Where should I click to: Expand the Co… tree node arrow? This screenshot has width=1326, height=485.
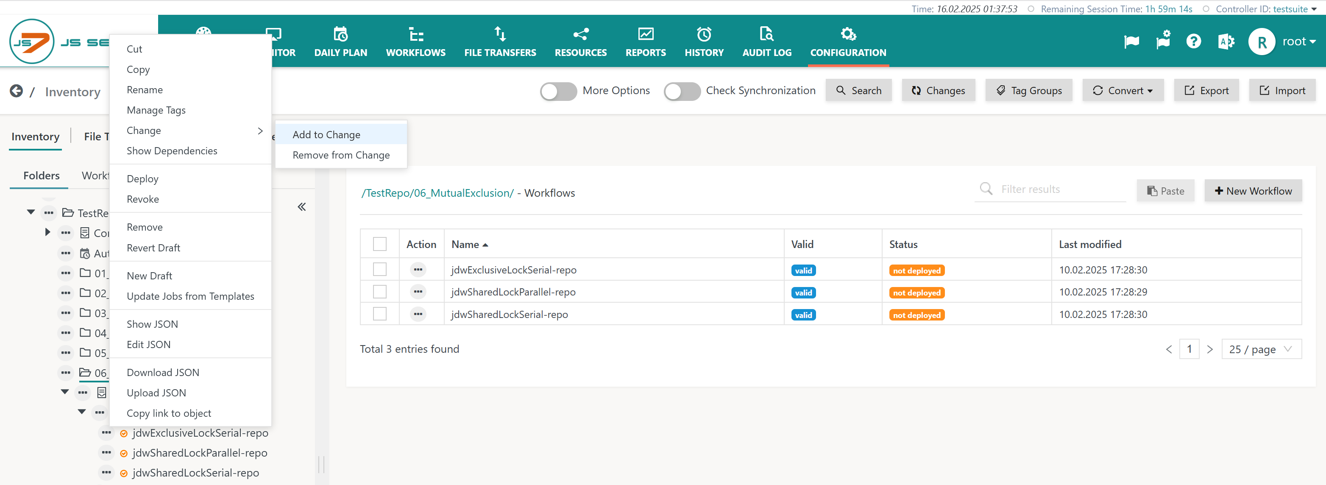[x=47, y=232]
